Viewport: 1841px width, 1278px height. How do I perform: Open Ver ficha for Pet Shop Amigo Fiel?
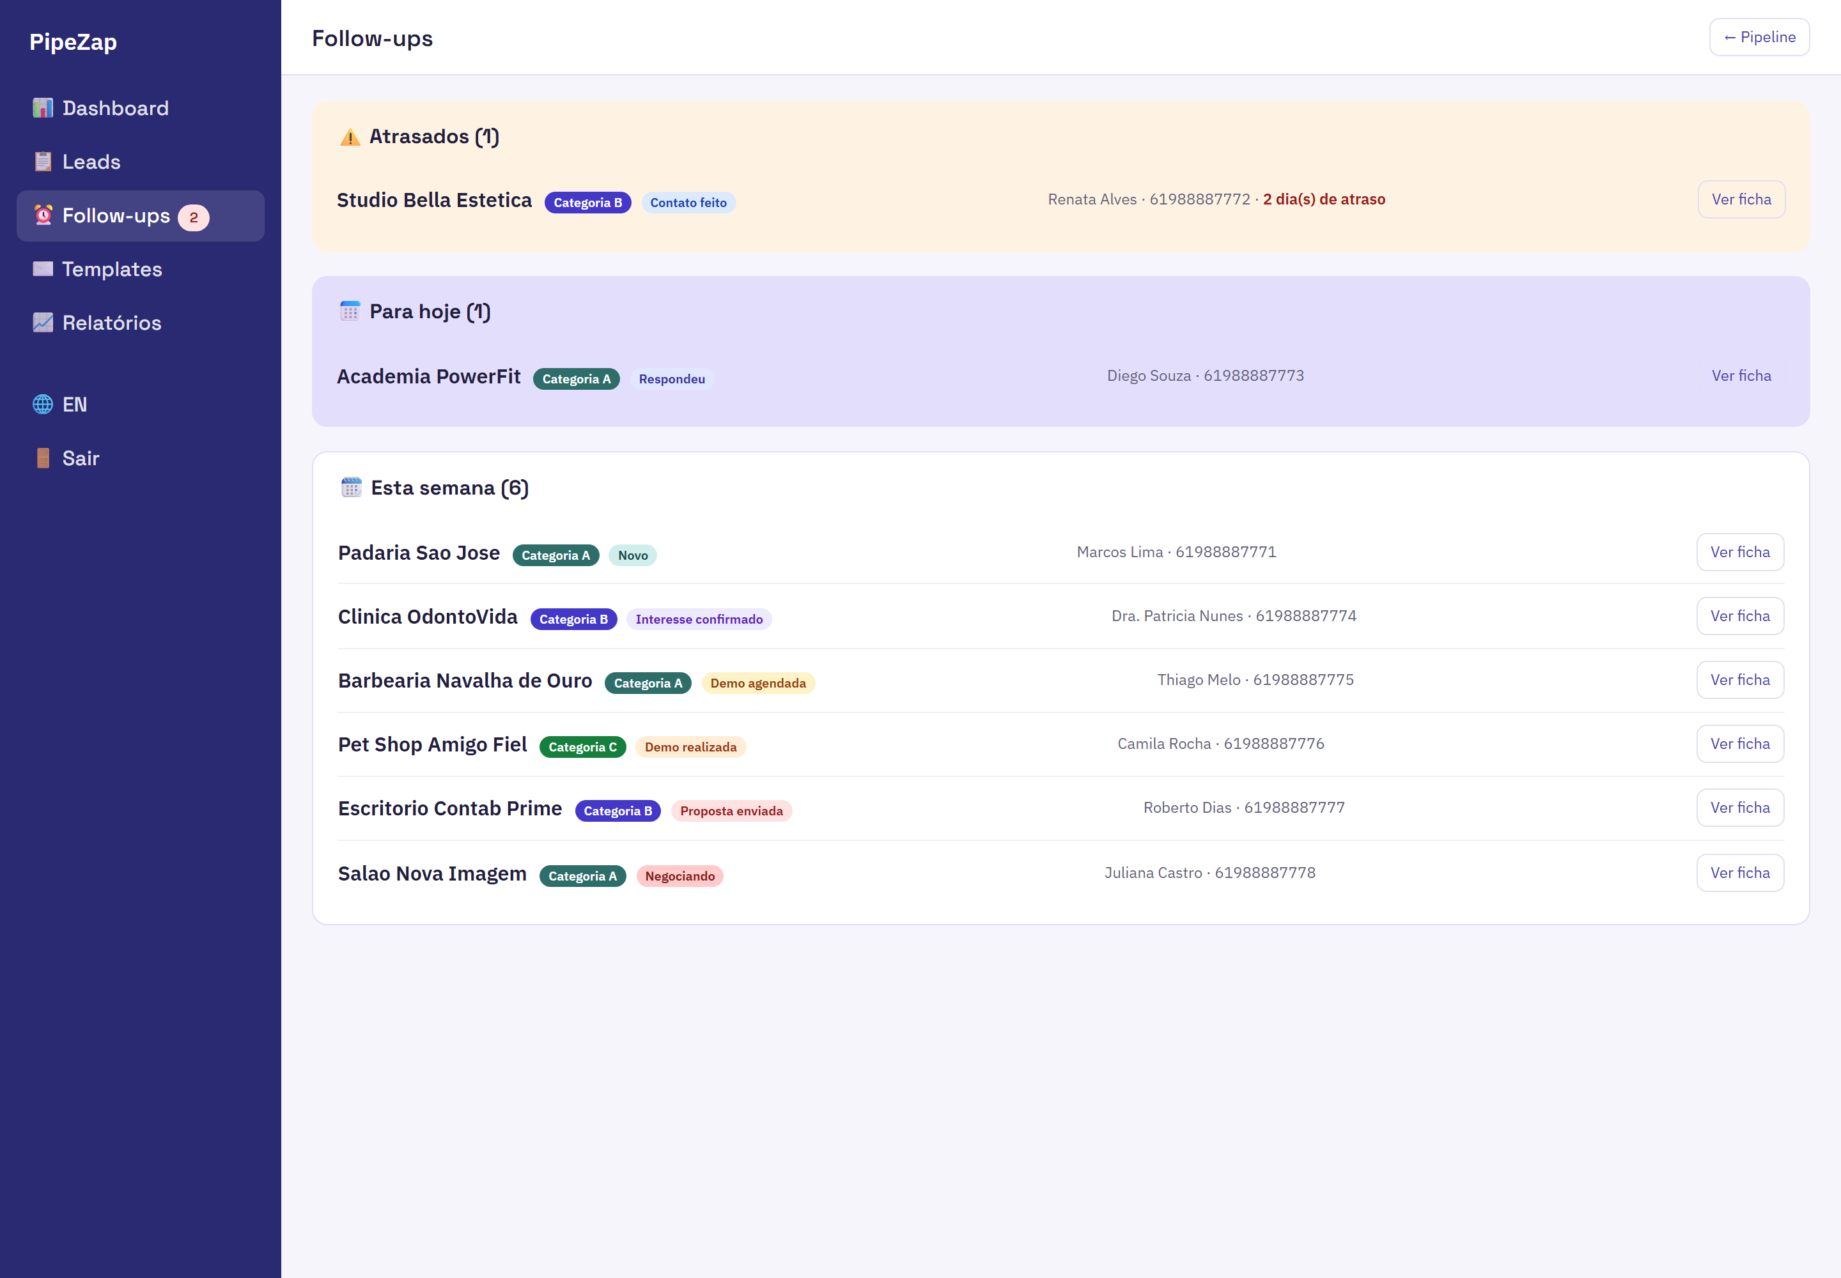[x=1740, y=744]
